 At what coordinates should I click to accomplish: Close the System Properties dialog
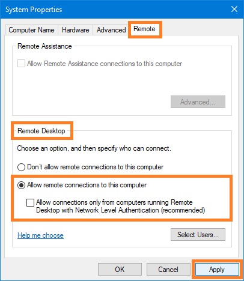tap(234, 9)
